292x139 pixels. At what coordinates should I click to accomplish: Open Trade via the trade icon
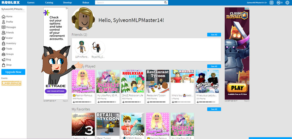tap(3, 49)
